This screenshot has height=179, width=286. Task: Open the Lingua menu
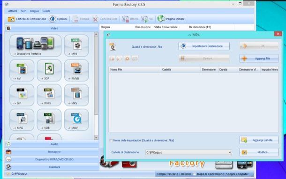tap(34, 11)
